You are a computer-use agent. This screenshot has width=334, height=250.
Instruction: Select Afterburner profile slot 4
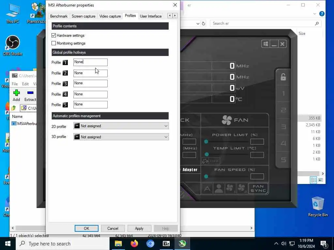[283, 143]
